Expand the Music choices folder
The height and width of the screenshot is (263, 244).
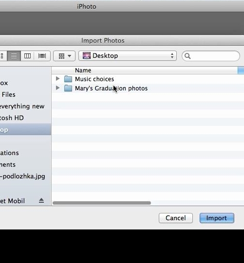[57, 78]
